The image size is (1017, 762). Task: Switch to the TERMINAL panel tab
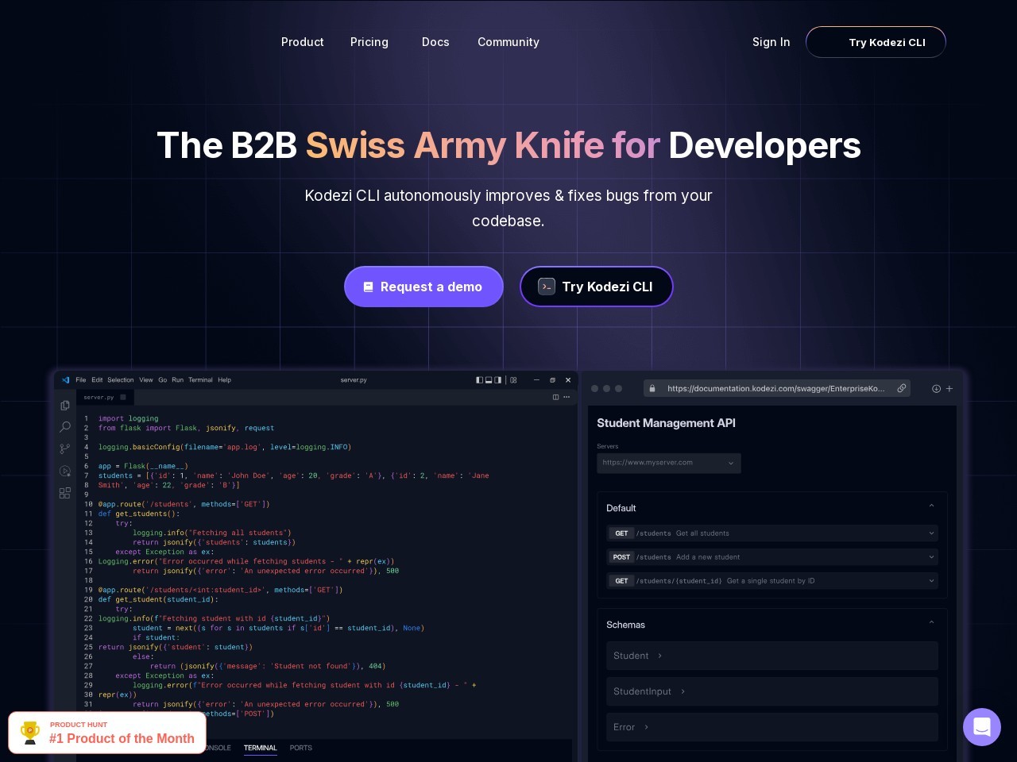pos(261,748)
